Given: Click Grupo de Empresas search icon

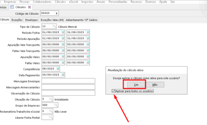Looking at the screenshot, I should [56, 105].
